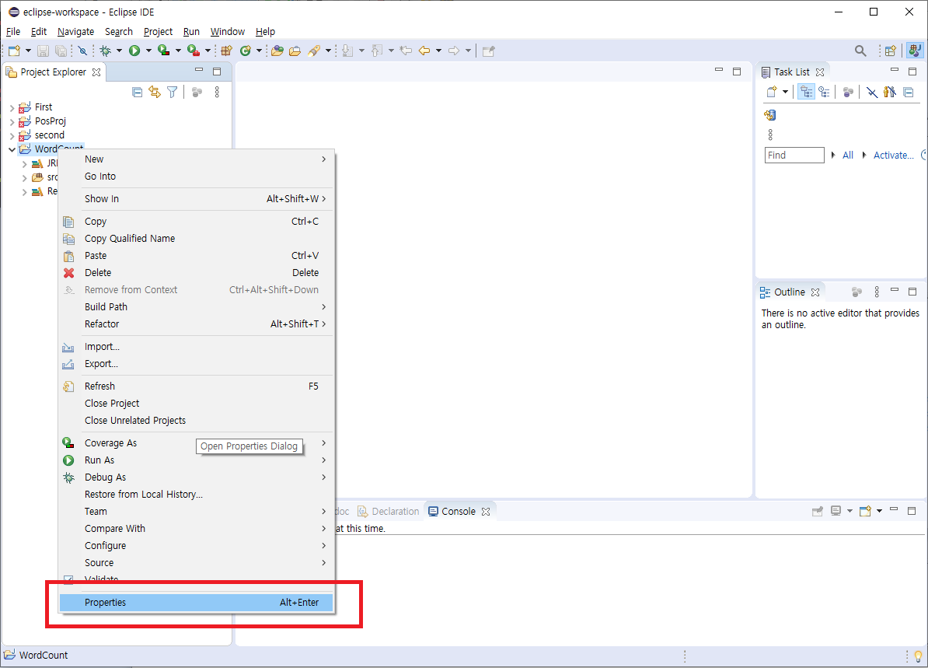Collapse All in Project Explorer toolbar
928x668 pixels.
tap(138, 93)
